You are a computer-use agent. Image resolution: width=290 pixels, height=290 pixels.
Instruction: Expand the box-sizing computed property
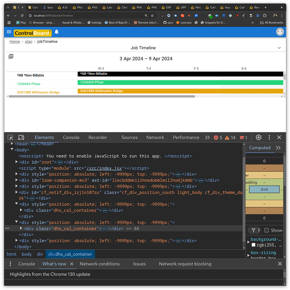point(248,255)
